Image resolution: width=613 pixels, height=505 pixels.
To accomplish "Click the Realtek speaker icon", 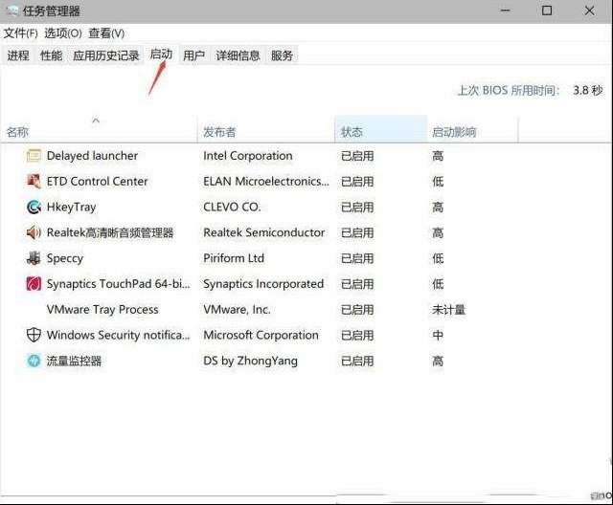I will click(34, 233).
